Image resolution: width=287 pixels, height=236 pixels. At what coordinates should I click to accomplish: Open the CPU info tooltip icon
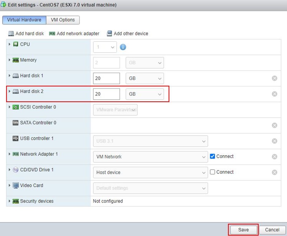coord(123,47)
